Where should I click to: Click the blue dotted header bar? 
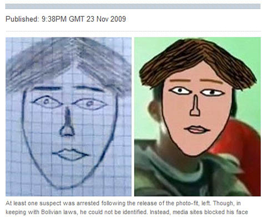pos(133,6)
